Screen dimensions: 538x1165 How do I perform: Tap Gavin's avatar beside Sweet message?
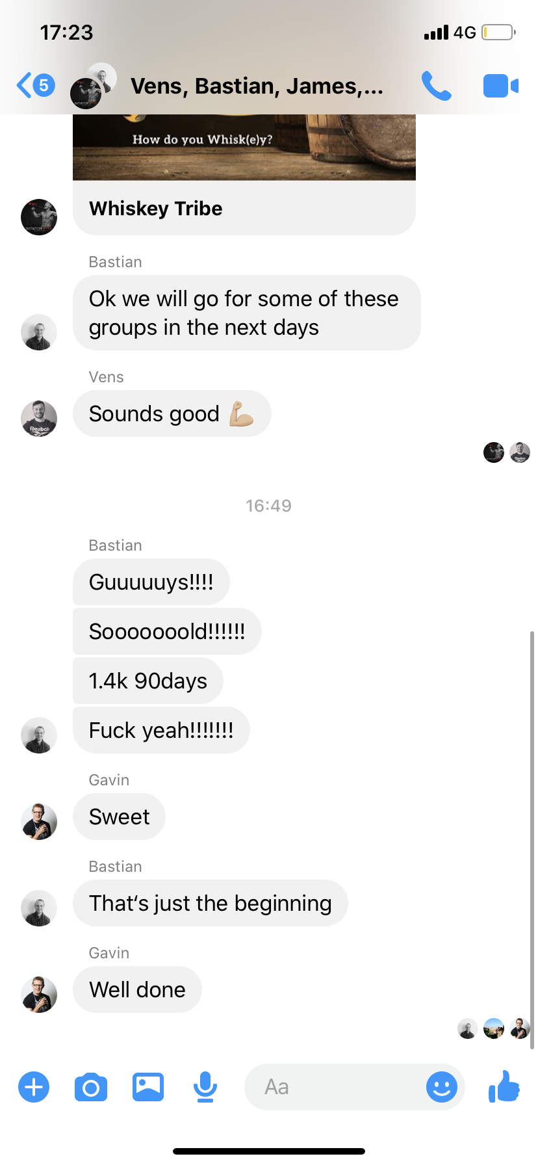pyautogui.click(x=39, y=821)
